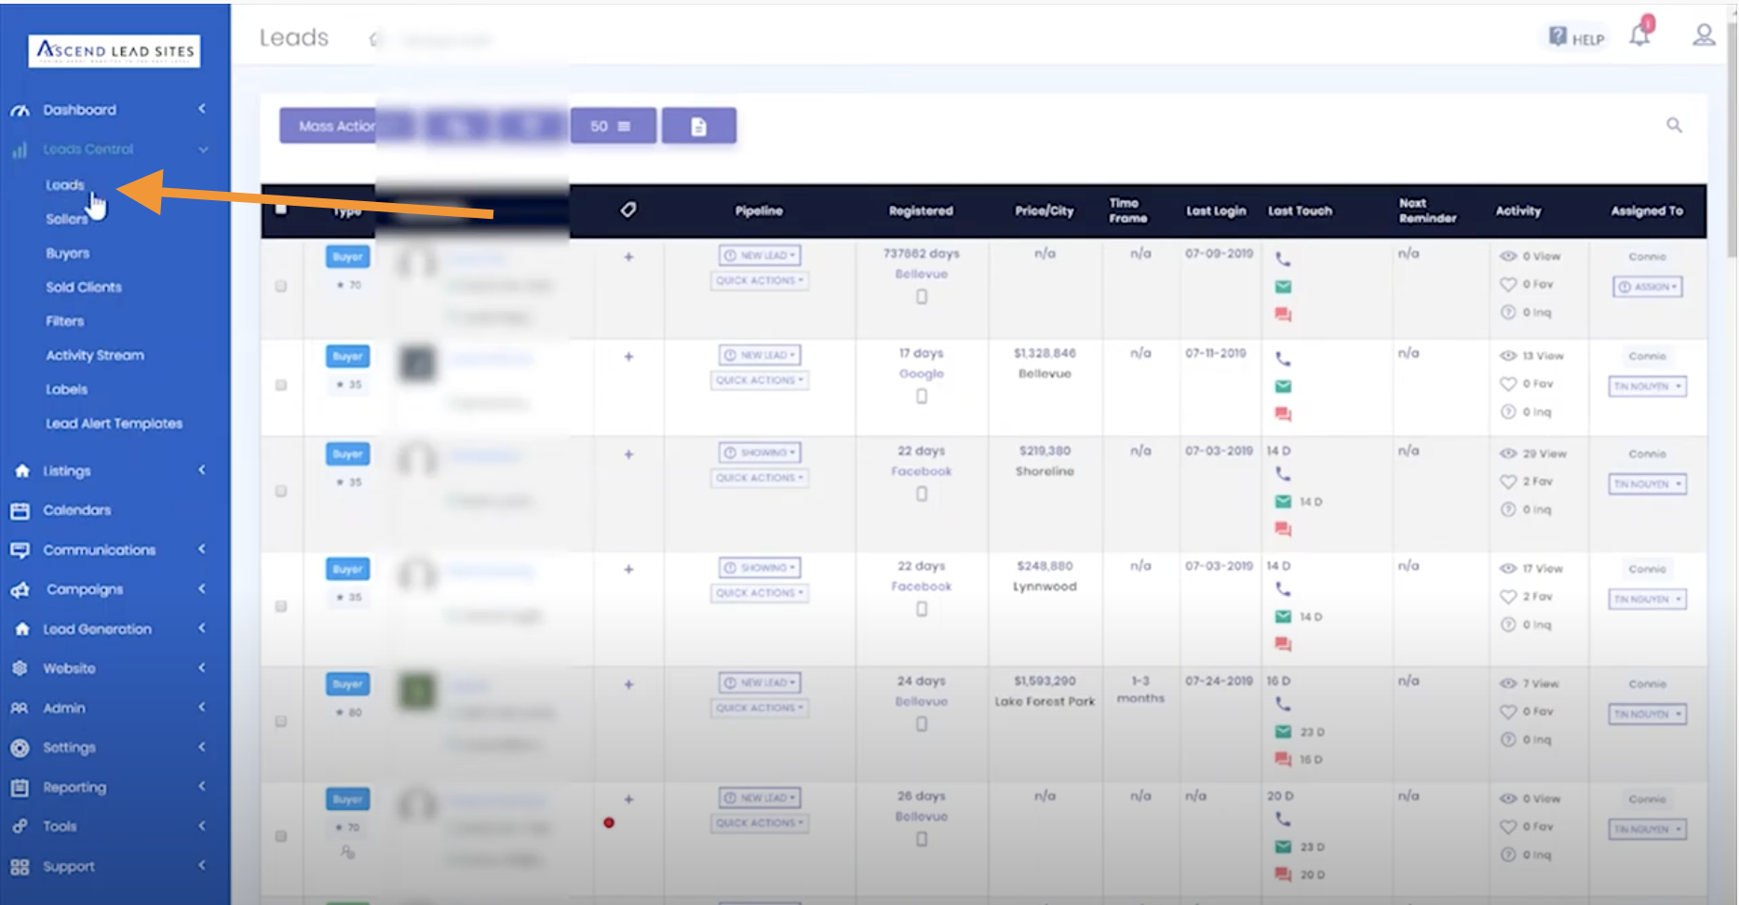Open SHOWING pipeline dropdown in Shoreline row

pos(760,452)
